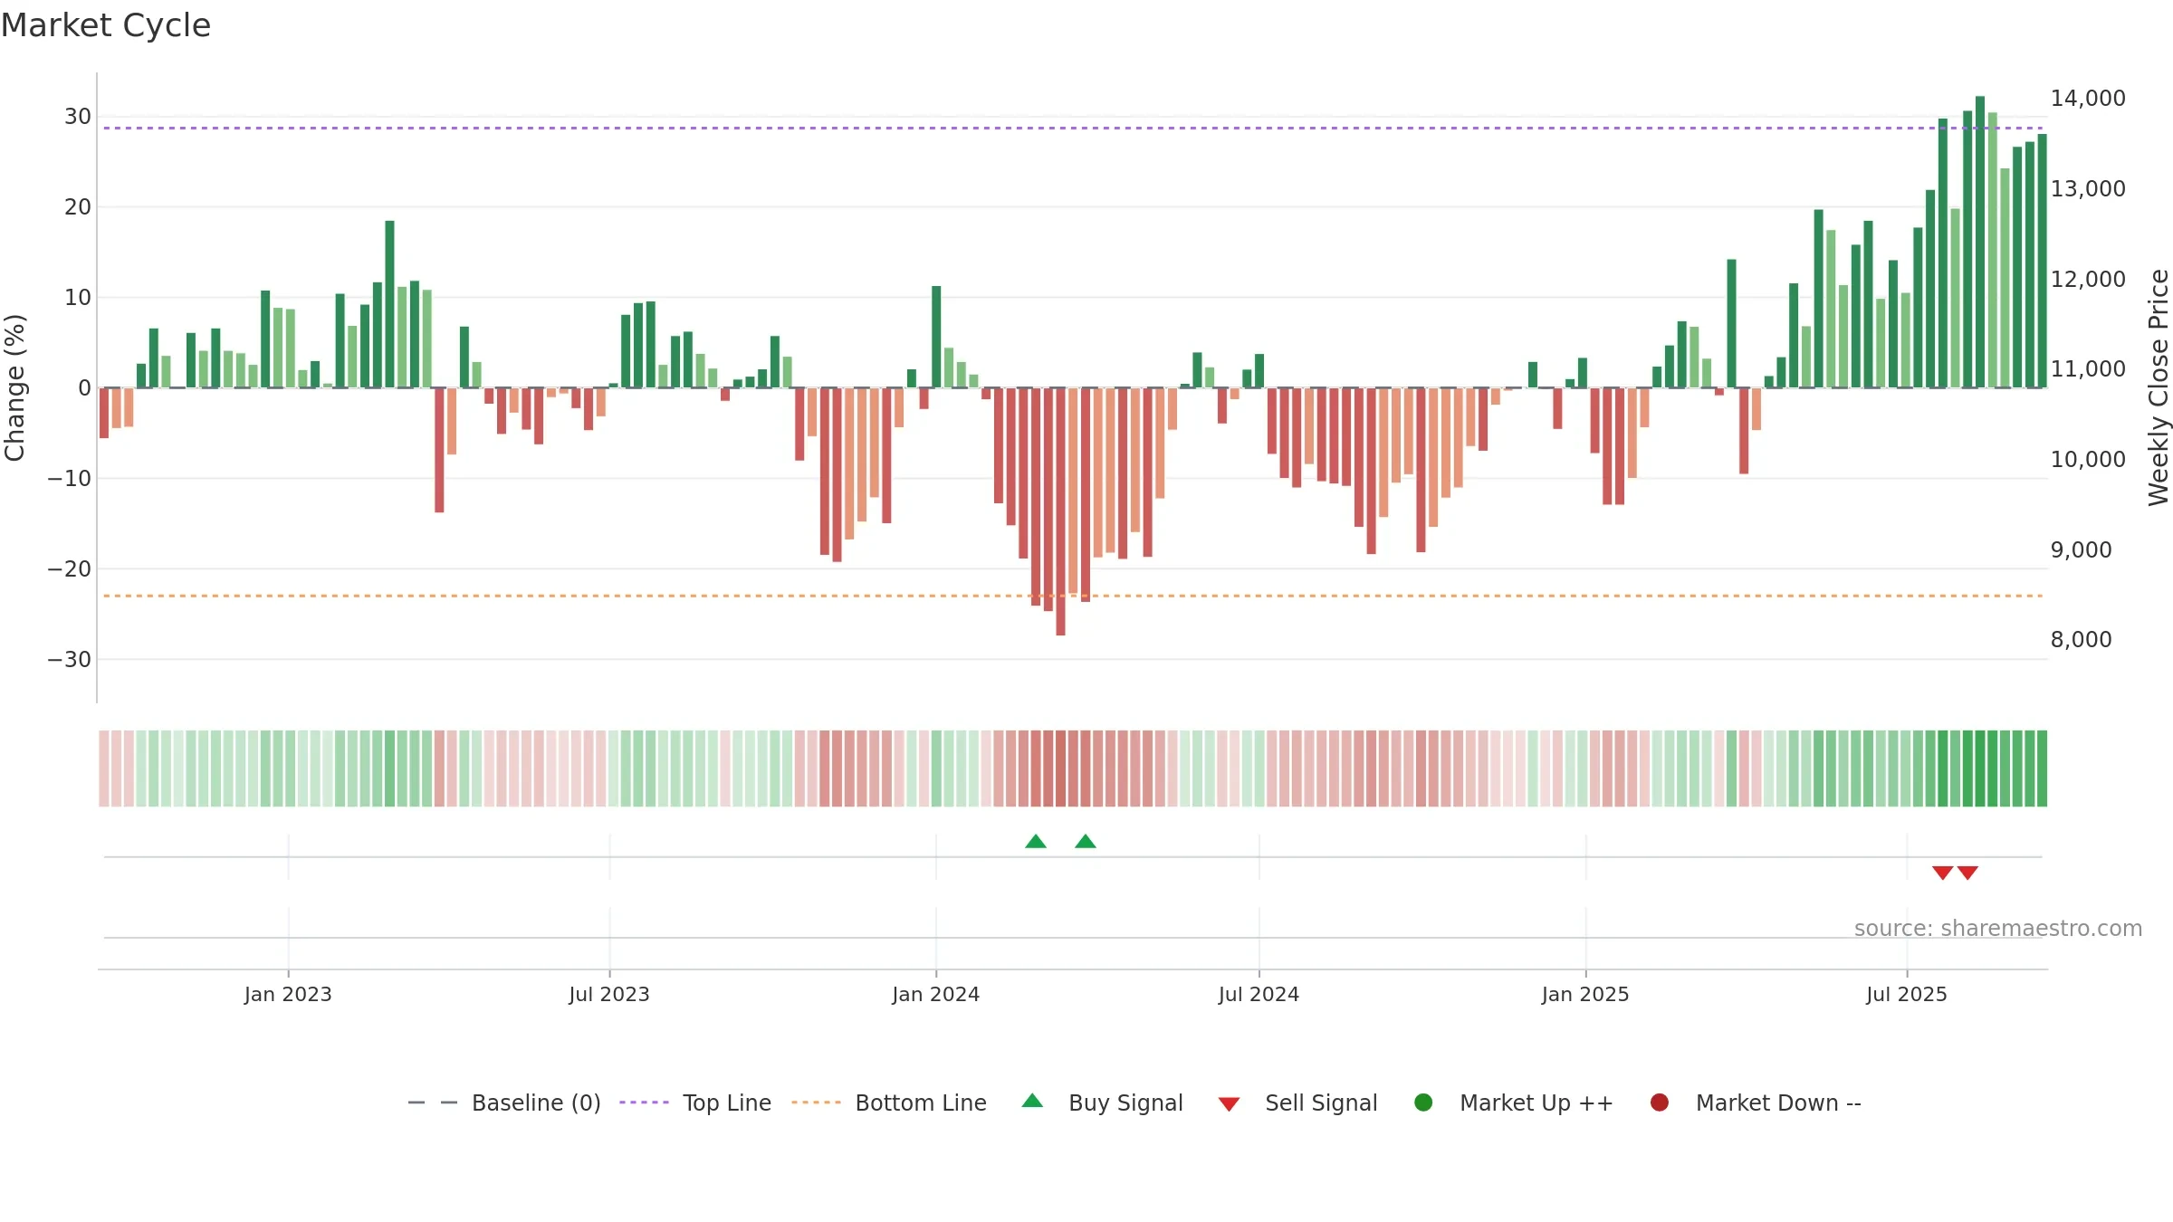Click the 8,000 price axis label
Screen dimensions: 2173x1222
click(2081, 640)
